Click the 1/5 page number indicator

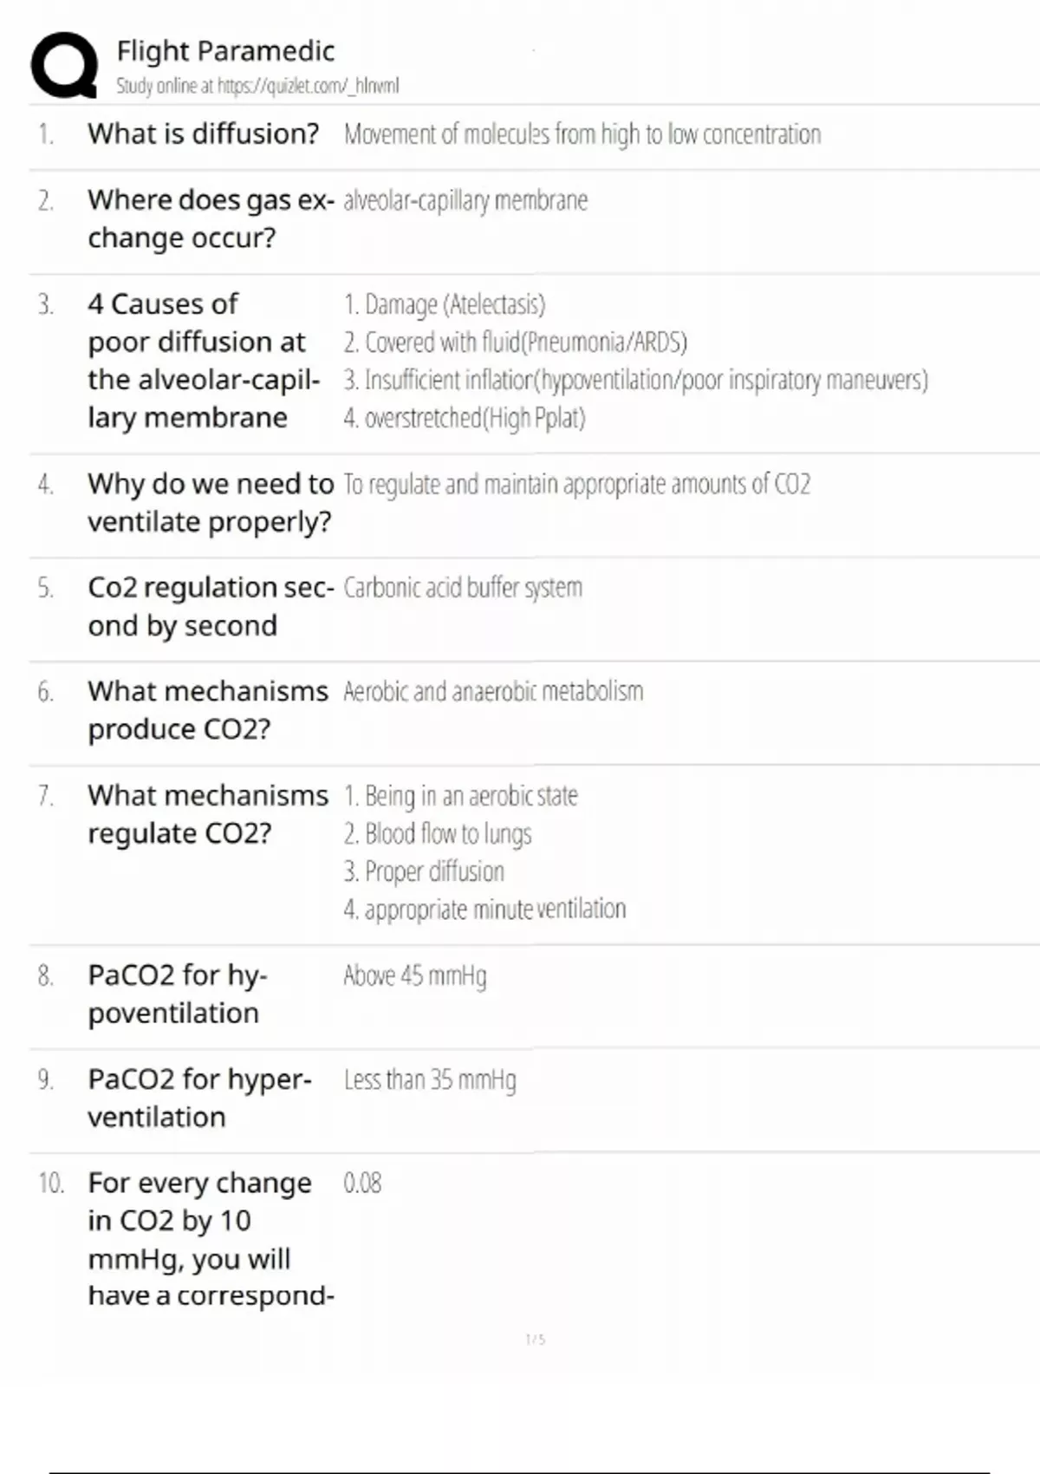(536, 1340)
